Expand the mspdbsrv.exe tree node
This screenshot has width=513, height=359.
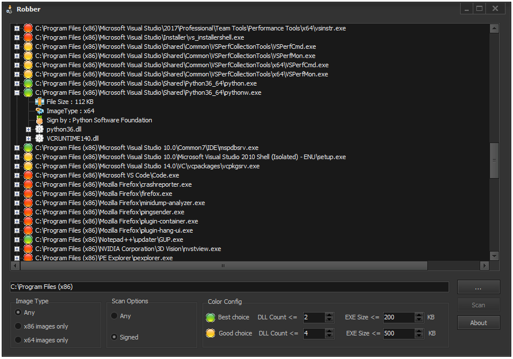point(17,148)
